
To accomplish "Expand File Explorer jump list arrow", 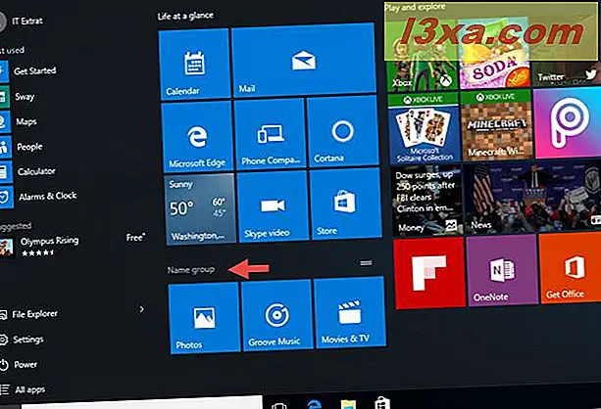I will (141, 309).
